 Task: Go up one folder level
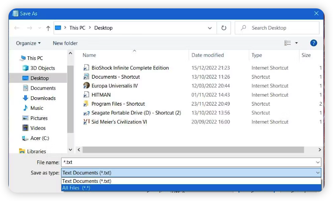coord(48,28)
